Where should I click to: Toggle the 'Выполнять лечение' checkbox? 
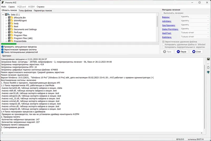(x=162, y=13)
